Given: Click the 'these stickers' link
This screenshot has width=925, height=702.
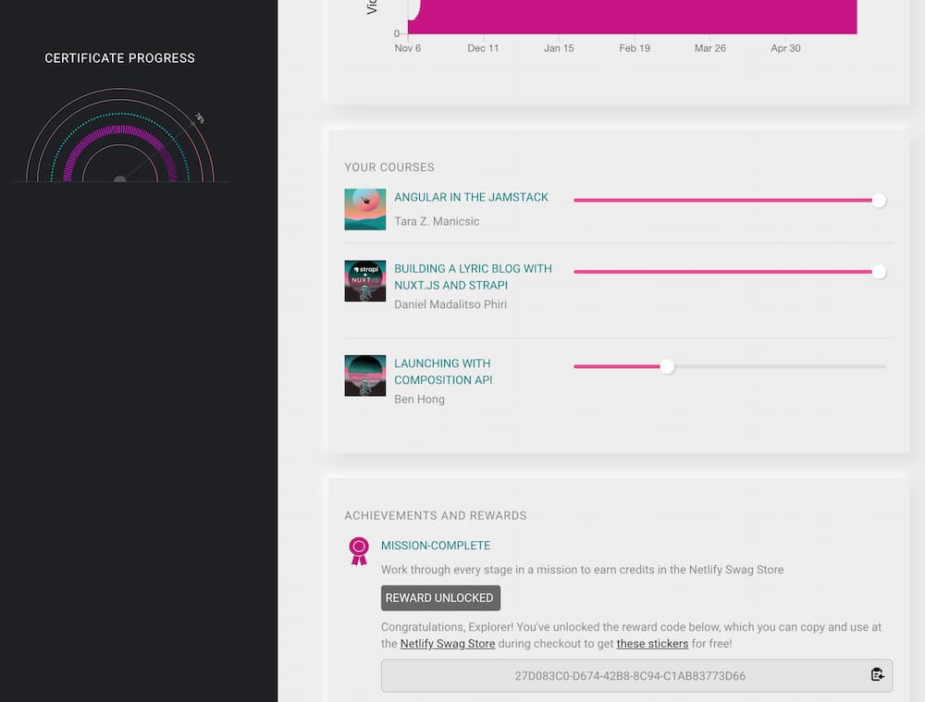Looking at the screenshot, I should pos(652,644).
